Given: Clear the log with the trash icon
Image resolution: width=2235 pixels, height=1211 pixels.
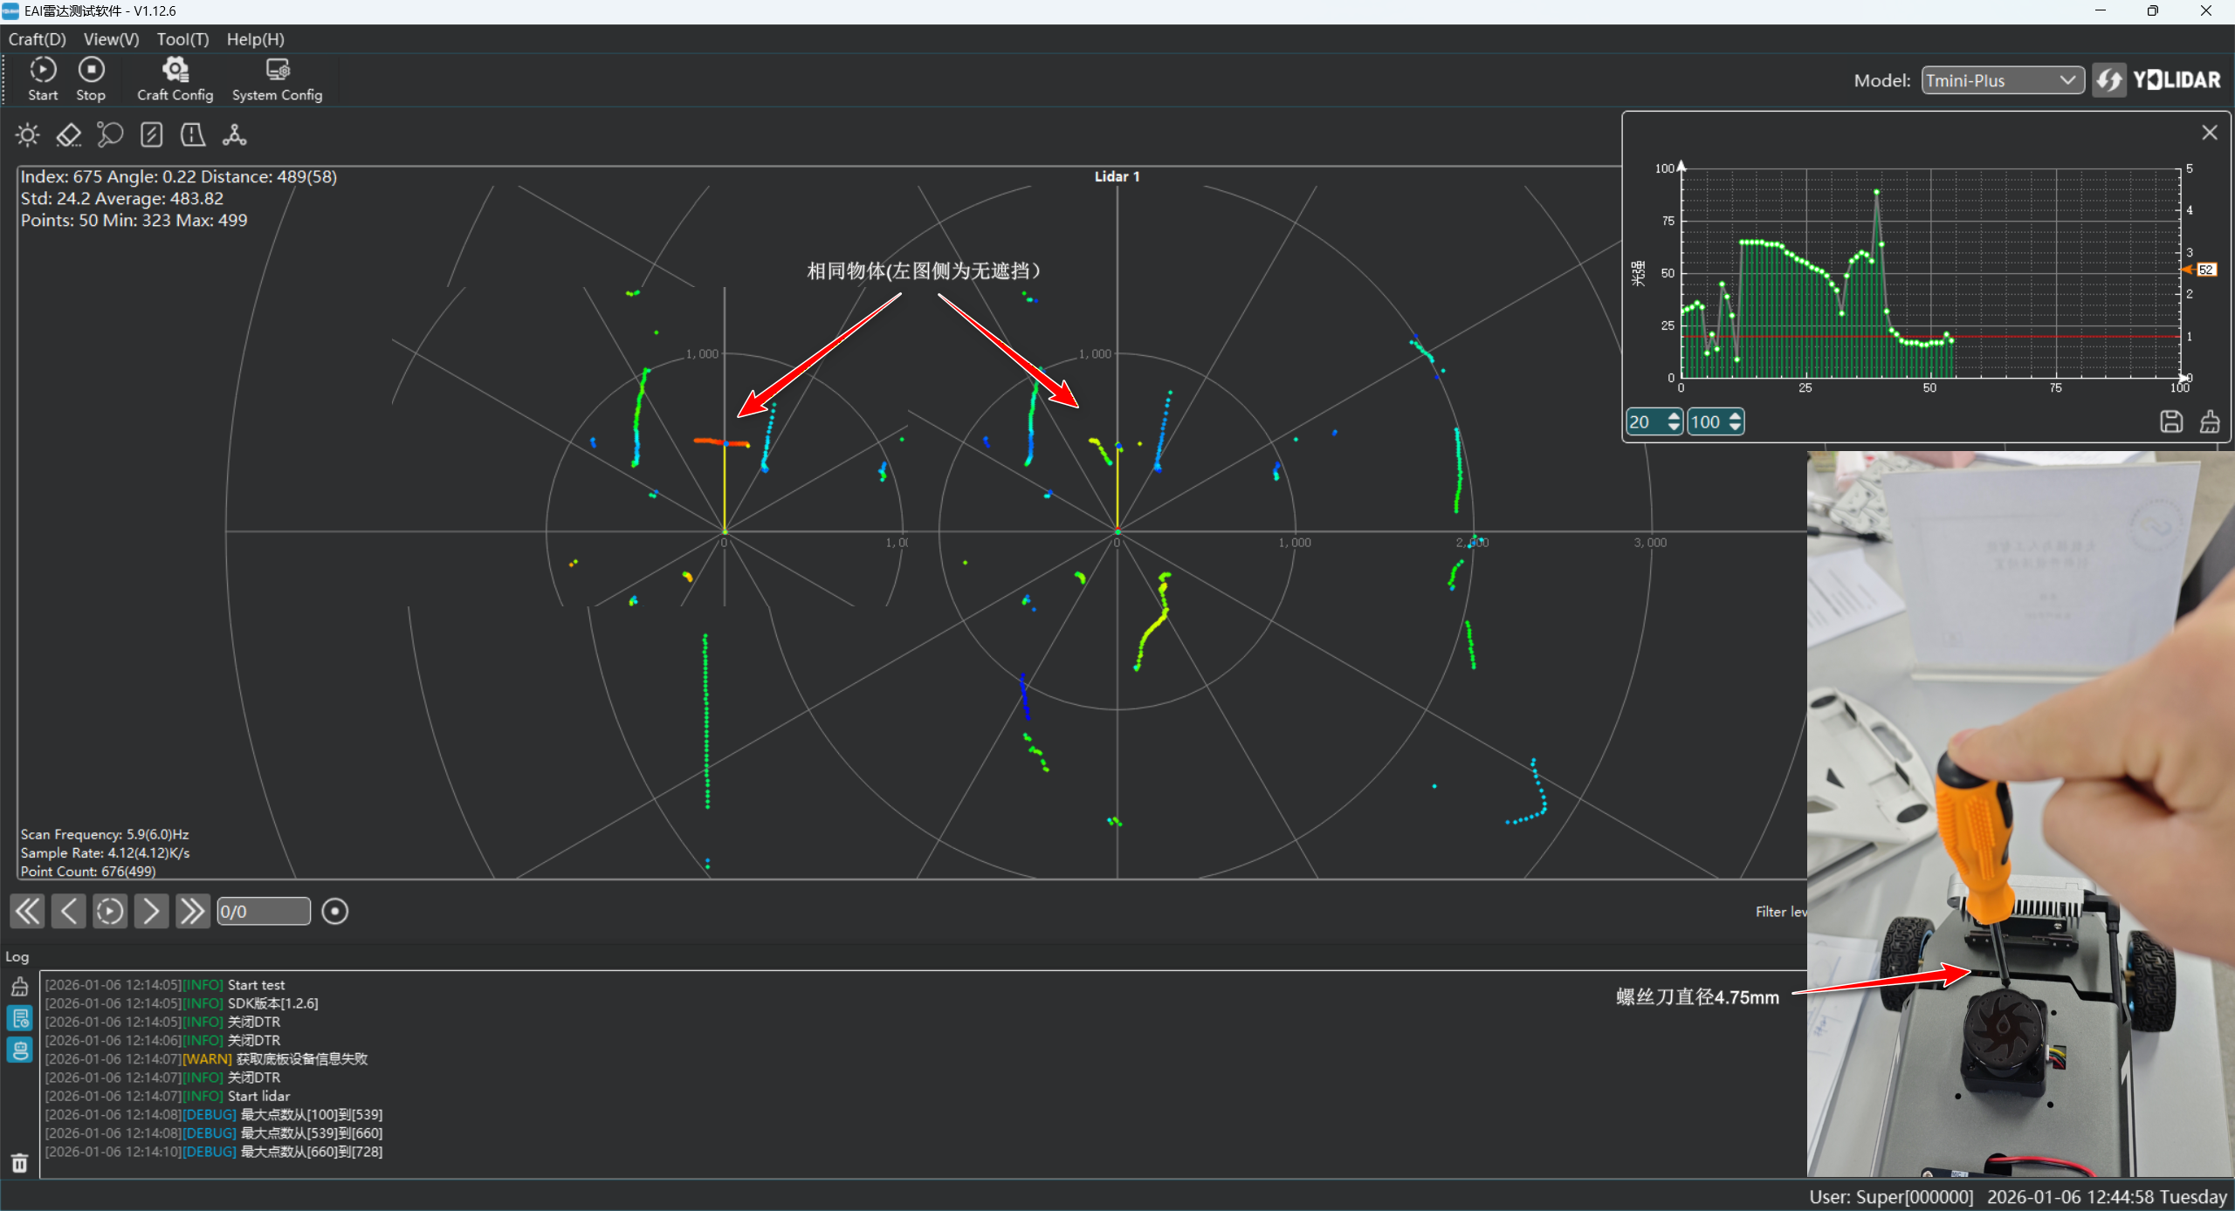Looking at the screenshot, I should click(x=19, y=1163).
